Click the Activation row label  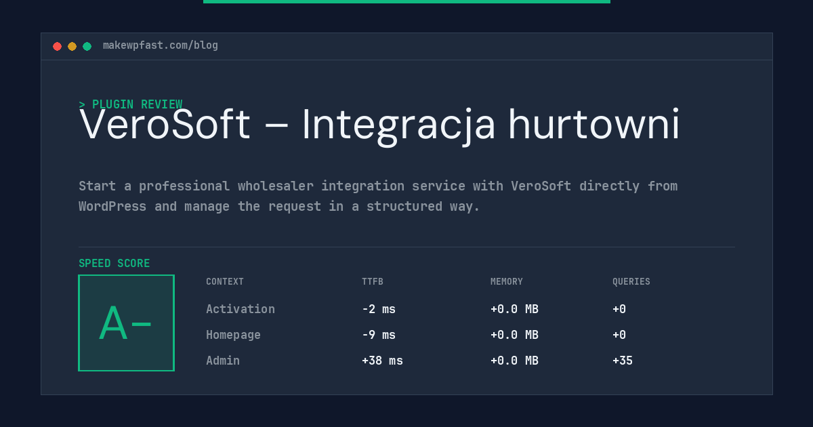(241, 309)
